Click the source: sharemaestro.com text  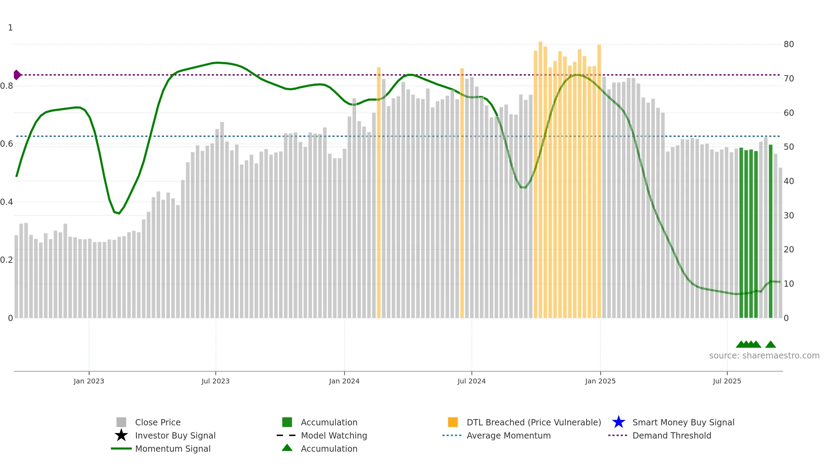[764, 356]
